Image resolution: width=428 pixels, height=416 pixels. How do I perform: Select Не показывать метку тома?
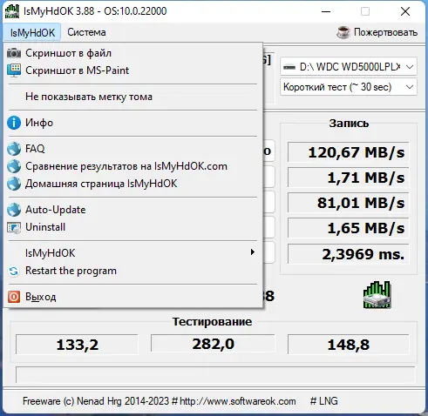click(133, 97)
